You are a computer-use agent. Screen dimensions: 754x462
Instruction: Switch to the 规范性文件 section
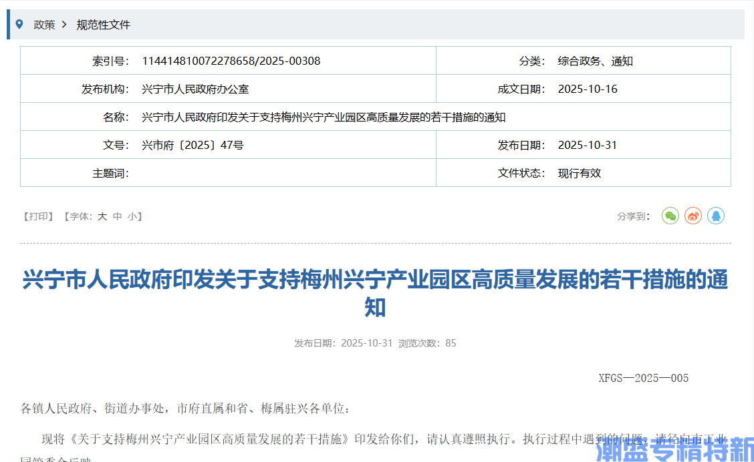click(x=102, y=25)
